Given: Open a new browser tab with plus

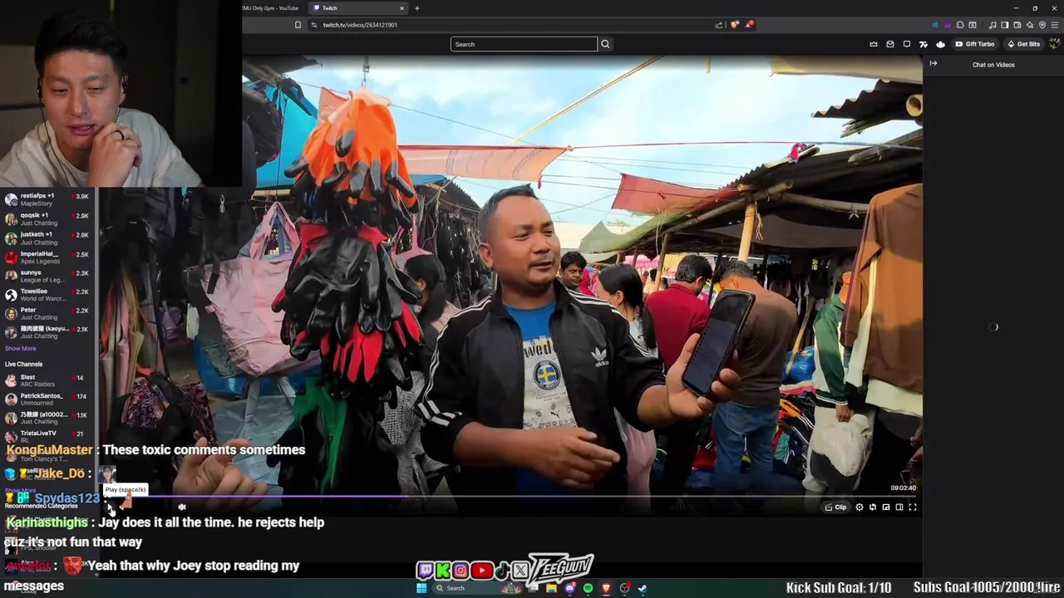Looking at the screenshot, I should coord(417,8).
